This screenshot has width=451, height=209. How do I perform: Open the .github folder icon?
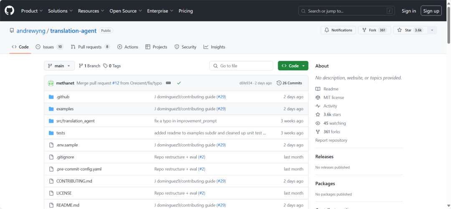51,97
